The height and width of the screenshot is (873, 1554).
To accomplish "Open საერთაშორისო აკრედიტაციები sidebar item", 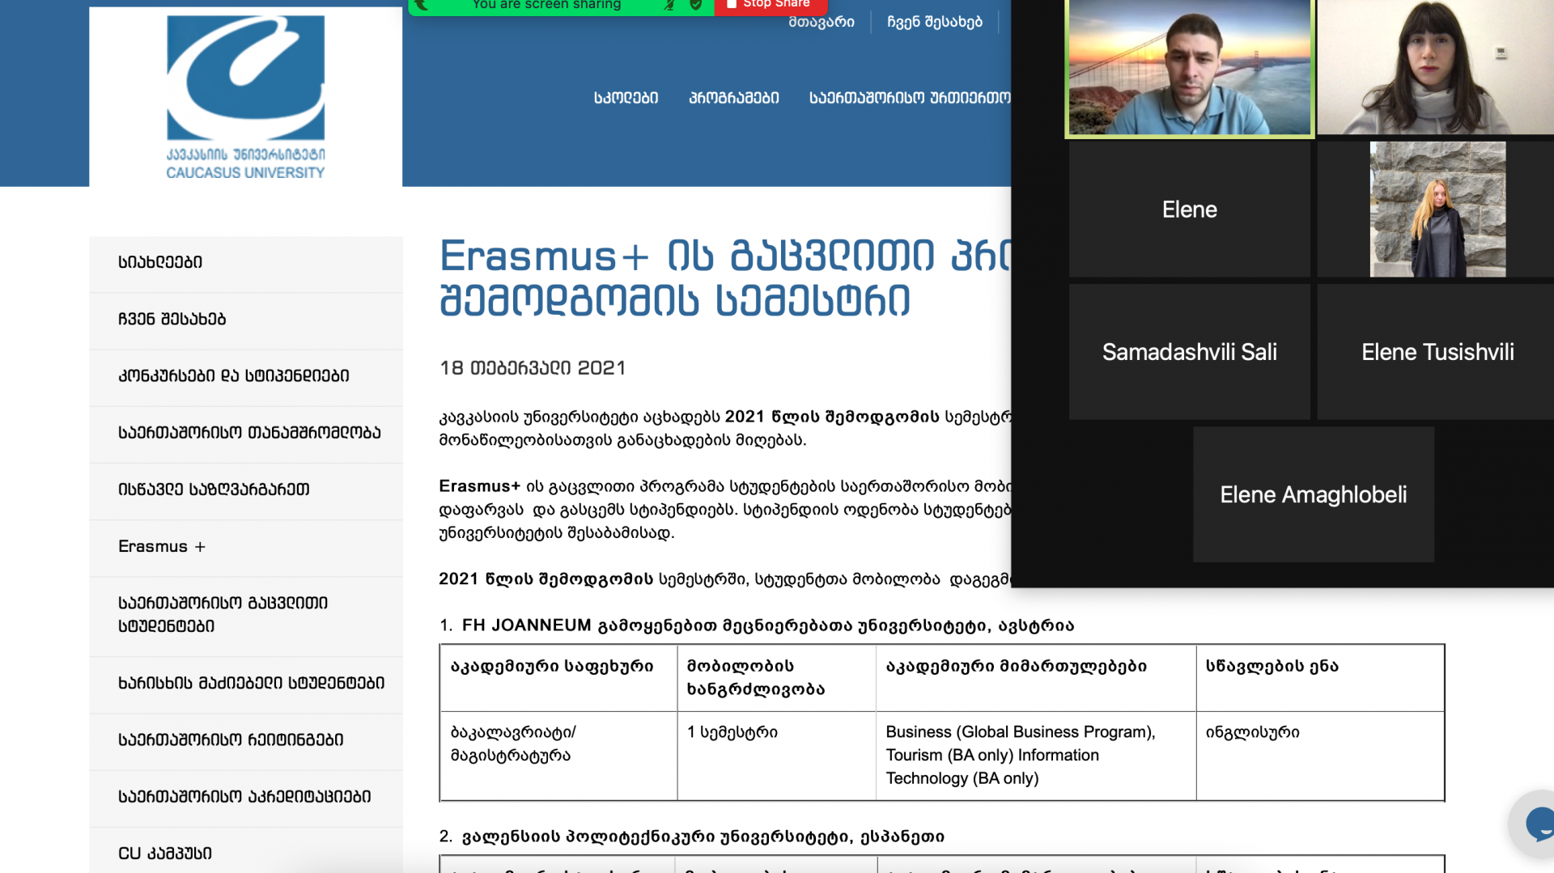I will (x=245, y=797).
